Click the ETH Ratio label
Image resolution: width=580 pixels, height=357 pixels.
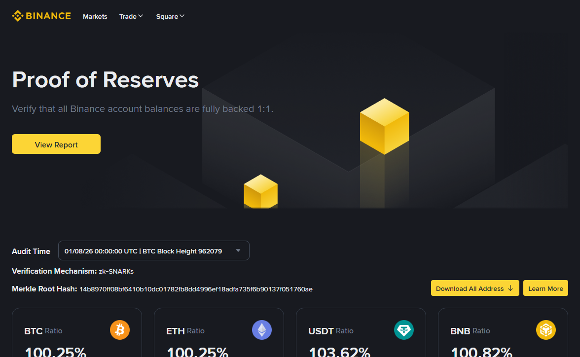click(185, 331)
